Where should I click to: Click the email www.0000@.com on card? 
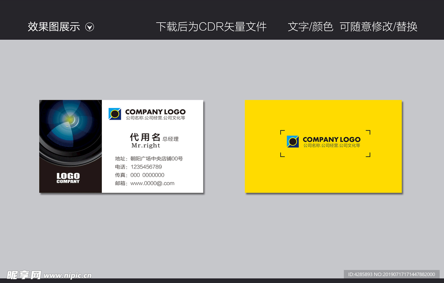152,183
